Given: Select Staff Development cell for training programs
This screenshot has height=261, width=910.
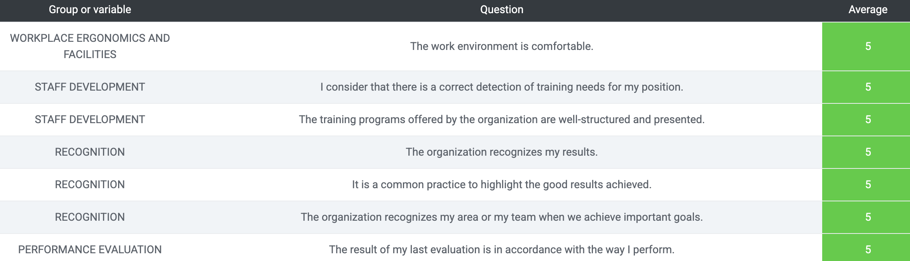Looking at the screenshot, I should [x=90, y=119].
